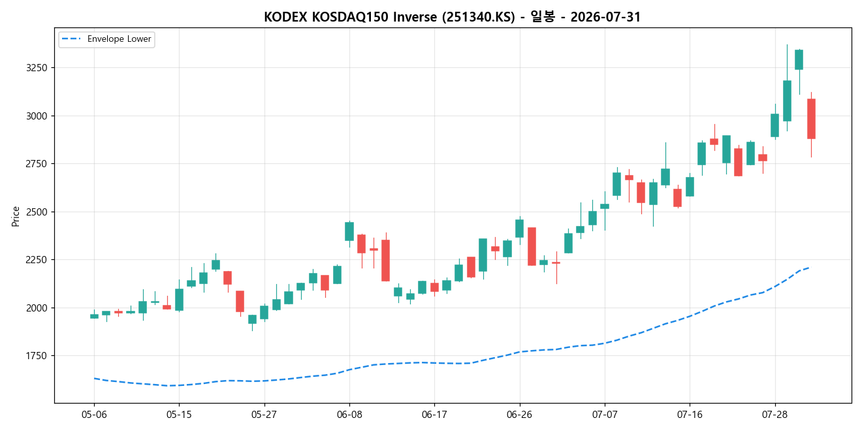Viewport: 862px width, 431px height.
Task: Click the highest green candlestick near 3300
Action: [x=799, y=59]
